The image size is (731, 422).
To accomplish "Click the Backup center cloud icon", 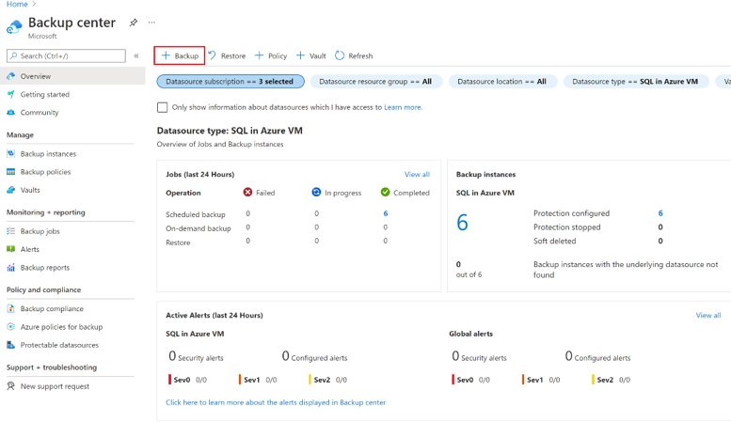I will click(x=14, y=27).
